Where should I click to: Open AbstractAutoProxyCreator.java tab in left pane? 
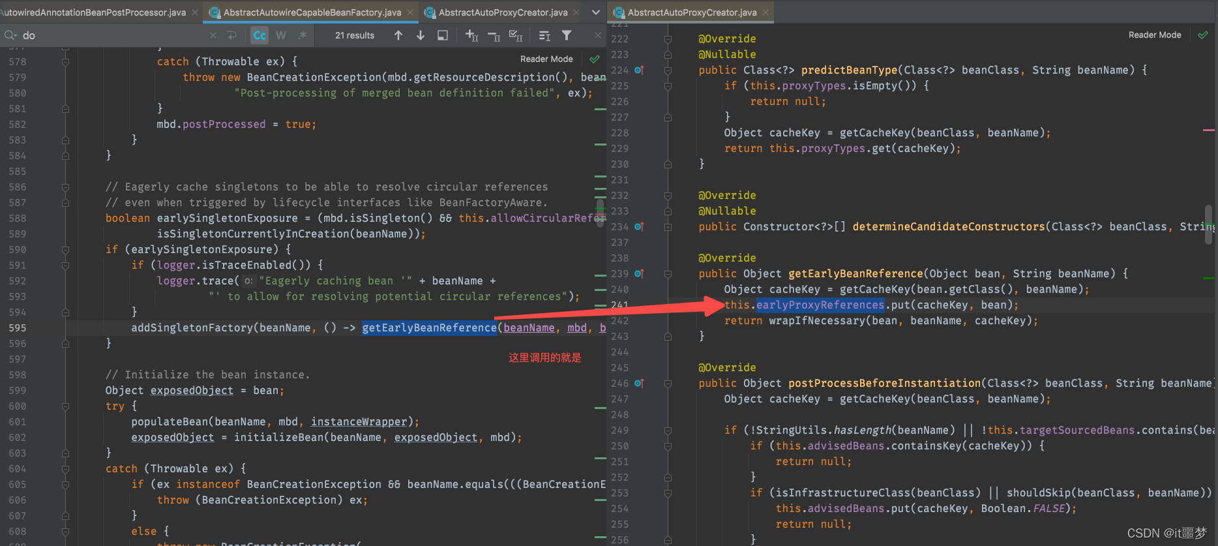pos(503,12)
